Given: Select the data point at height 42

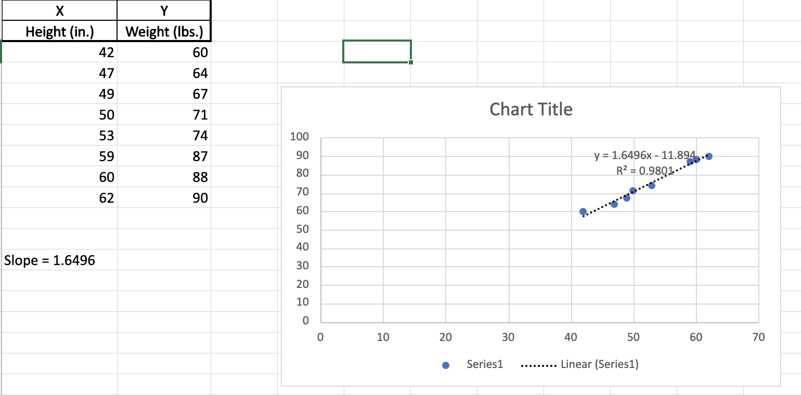Looking at the screenshot, I should tap(583, 212).
